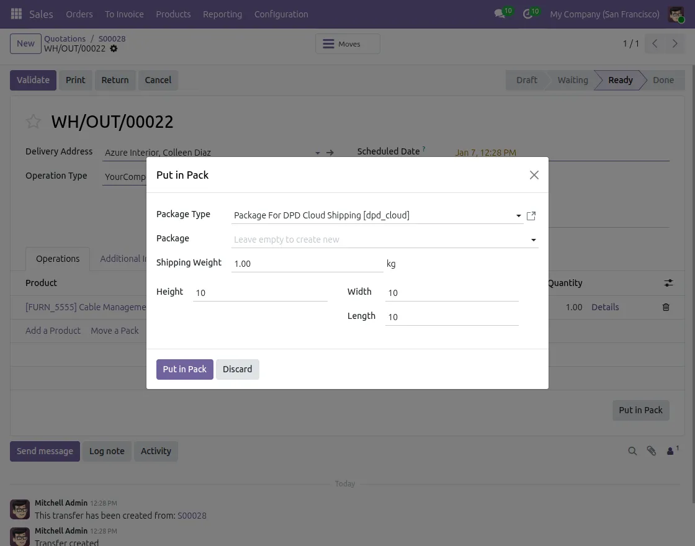
Task: Click the Put in Pack dialog button
Action: click(x=184, y=369)
